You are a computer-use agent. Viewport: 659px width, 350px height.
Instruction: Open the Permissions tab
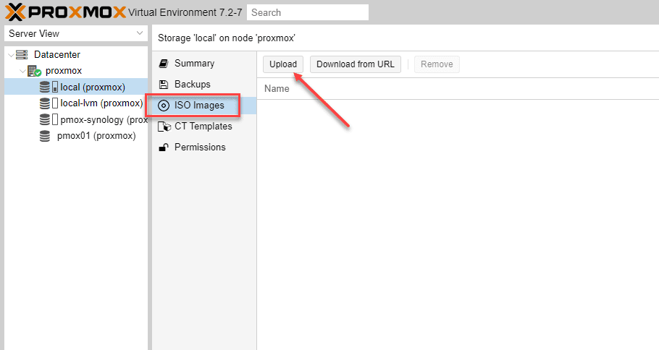pos(203,148)
